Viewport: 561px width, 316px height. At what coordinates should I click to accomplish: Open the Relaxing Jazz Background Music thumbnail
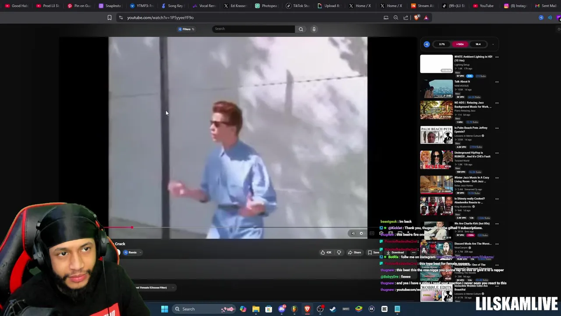click(x=437, y=110)
